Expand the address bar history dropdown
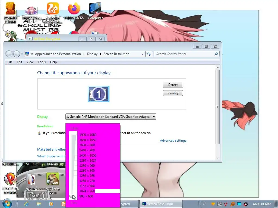278x208 pixels. [143, 54]
